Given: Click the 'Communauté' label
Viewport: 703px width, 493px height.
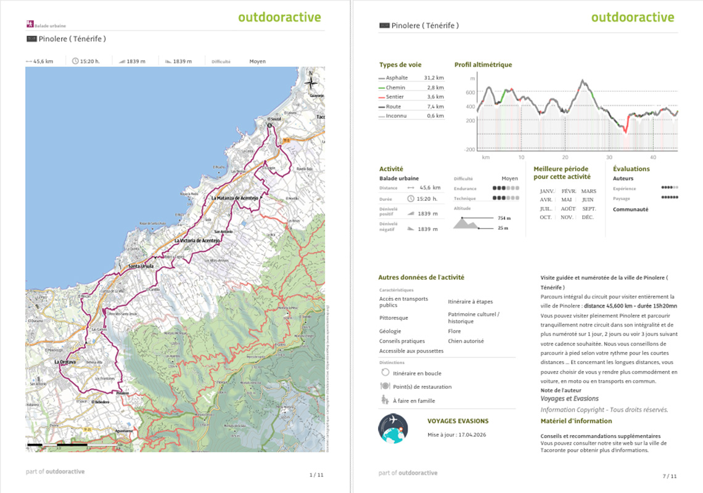Looking at the screenshot, I should click(631, 210).
